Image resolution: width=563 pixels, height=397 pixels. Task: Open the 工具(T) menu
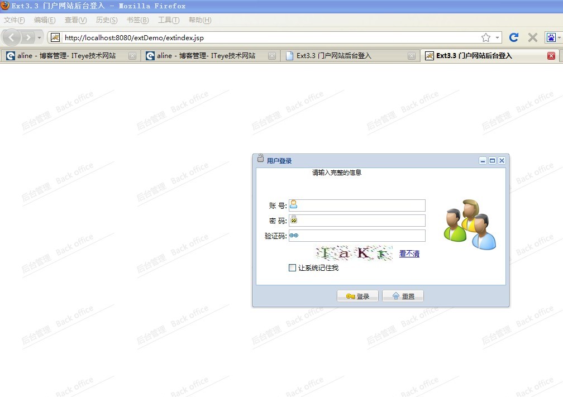click(x=169, y=20)
